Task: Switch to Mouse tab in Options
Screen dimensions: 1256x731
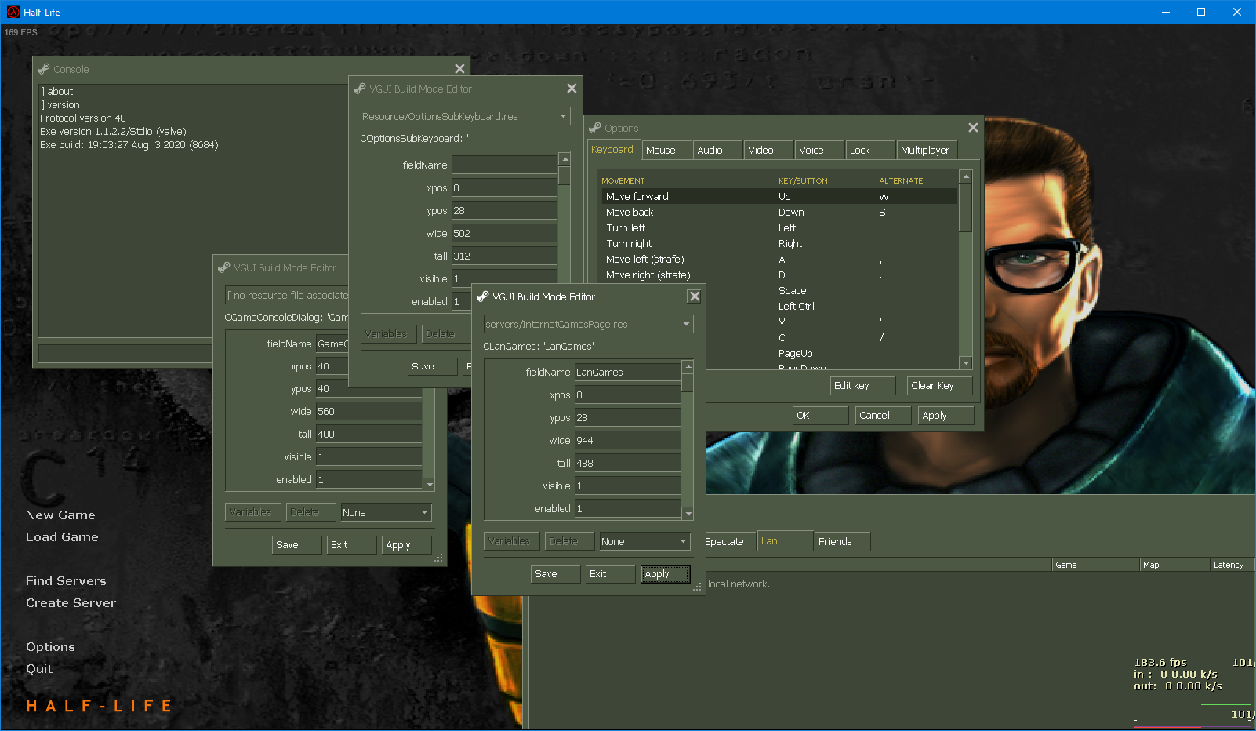Action: pos(667,150)
